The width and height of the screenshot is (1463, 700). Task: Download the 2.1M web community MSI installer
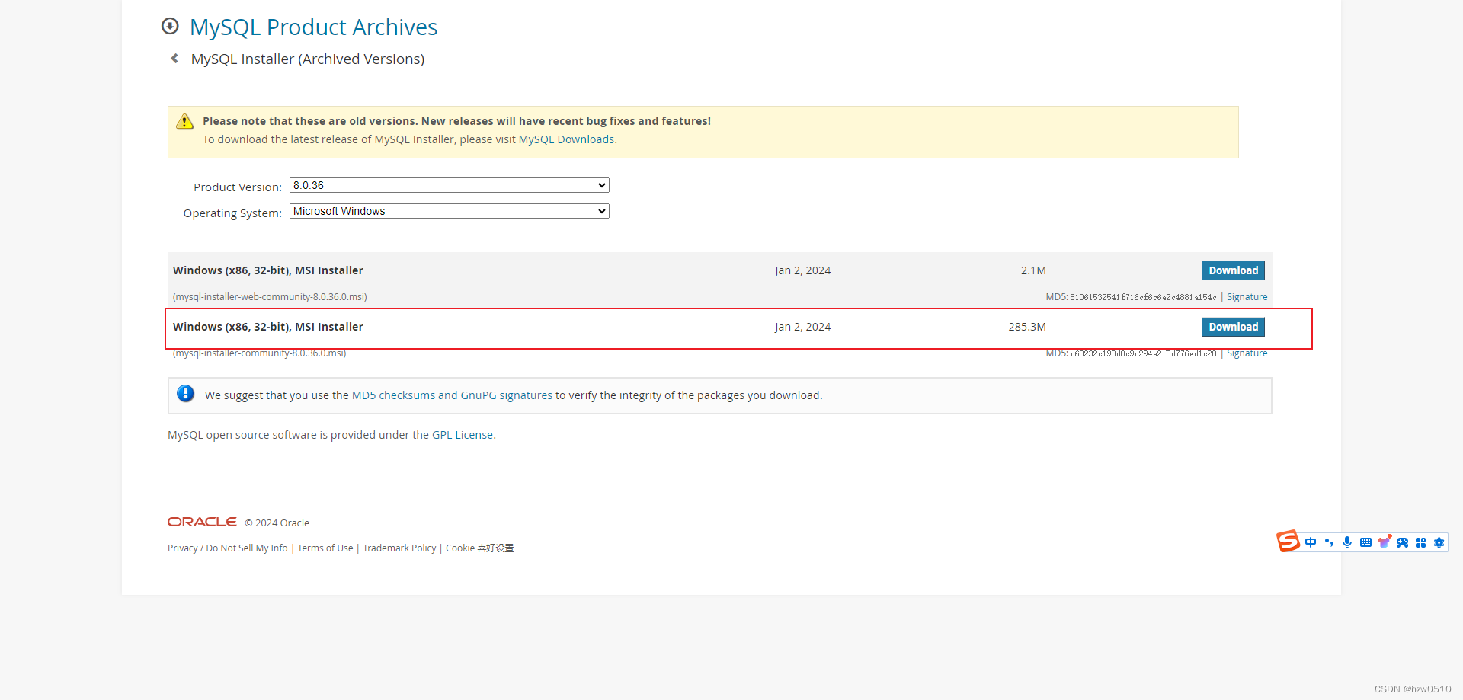click(x=1233, y=270)
